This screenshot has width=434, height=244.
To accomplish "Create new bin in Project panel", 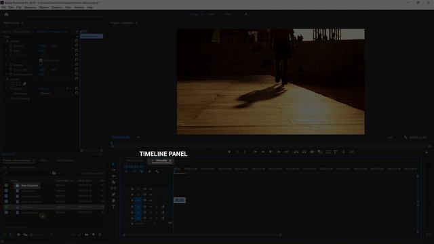I will click(x=87, y=235).
